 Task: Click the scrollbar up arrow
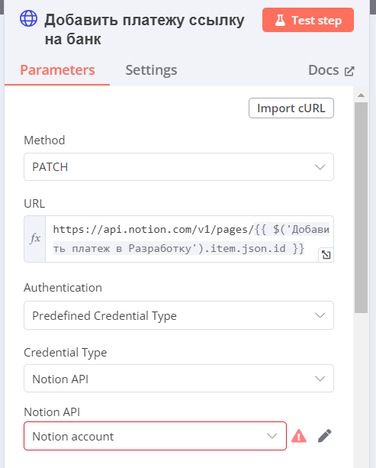(361, 95)
